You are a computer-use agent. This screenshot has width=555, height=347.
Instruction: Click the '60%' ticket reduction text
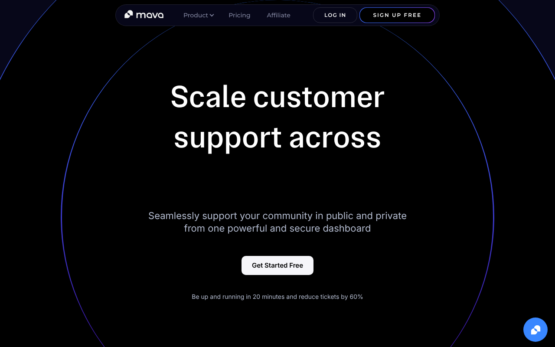tap(356, 297)
